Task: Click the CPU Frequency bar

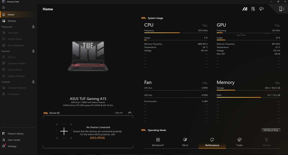Action: [176, 33]
